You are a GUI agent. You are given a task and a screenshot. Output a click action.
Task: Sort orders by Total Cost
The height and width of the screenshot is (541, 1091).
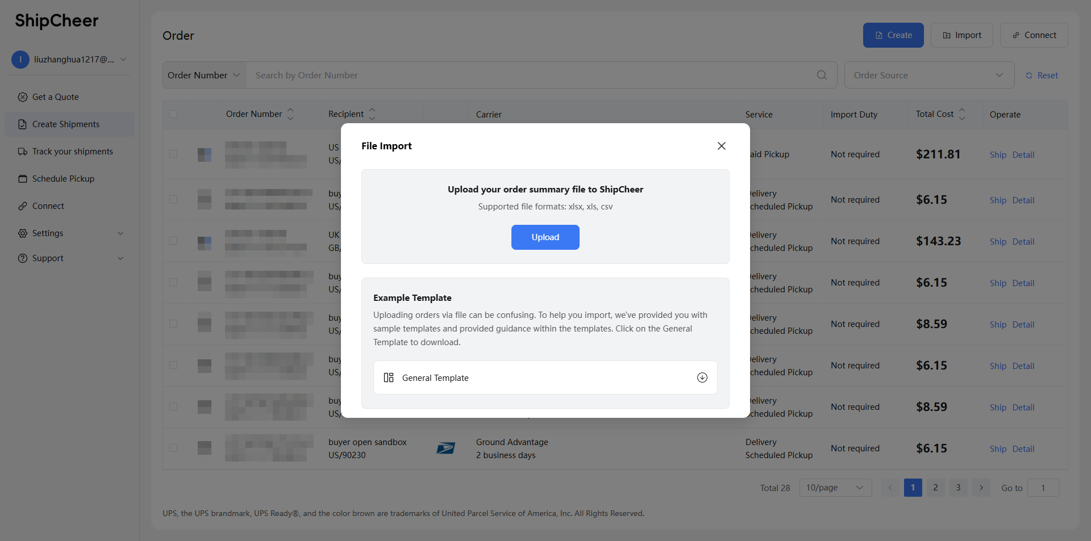pos(961,114)
